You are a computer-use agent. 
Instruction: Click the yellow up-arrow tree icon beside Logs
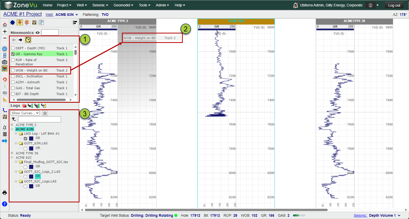tap(44, 106)
